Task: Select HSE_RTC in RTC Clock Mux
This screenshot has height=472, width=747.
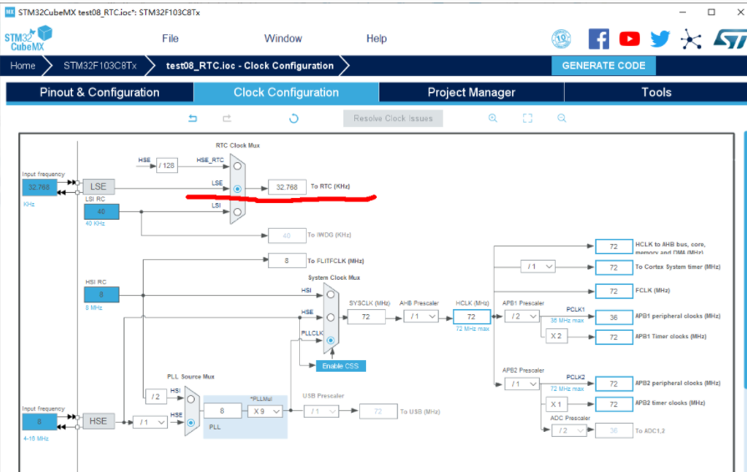Action: [x=237, y=166]
